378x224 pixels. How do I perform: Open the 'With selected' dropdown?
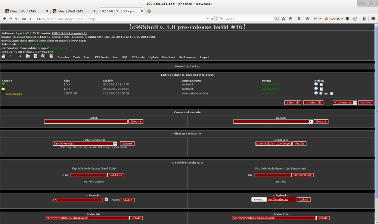[x=345, y=103]
